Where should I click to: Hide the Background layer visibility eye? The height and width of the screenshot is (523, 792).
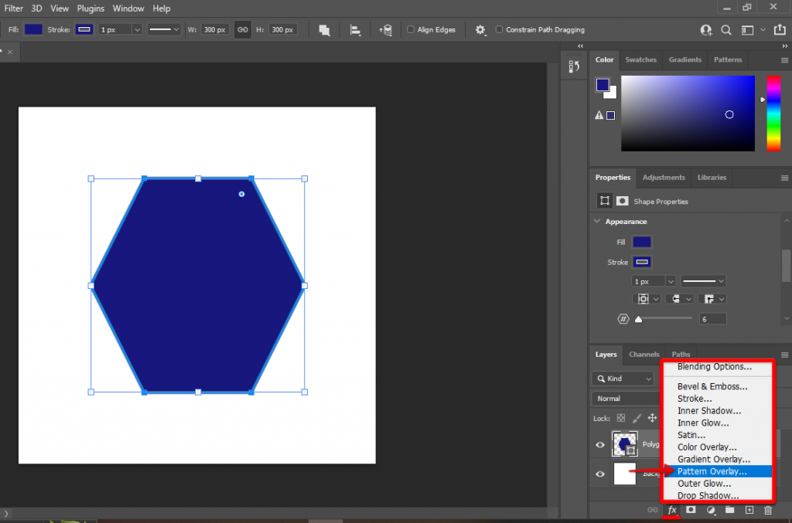click(600, 474)
